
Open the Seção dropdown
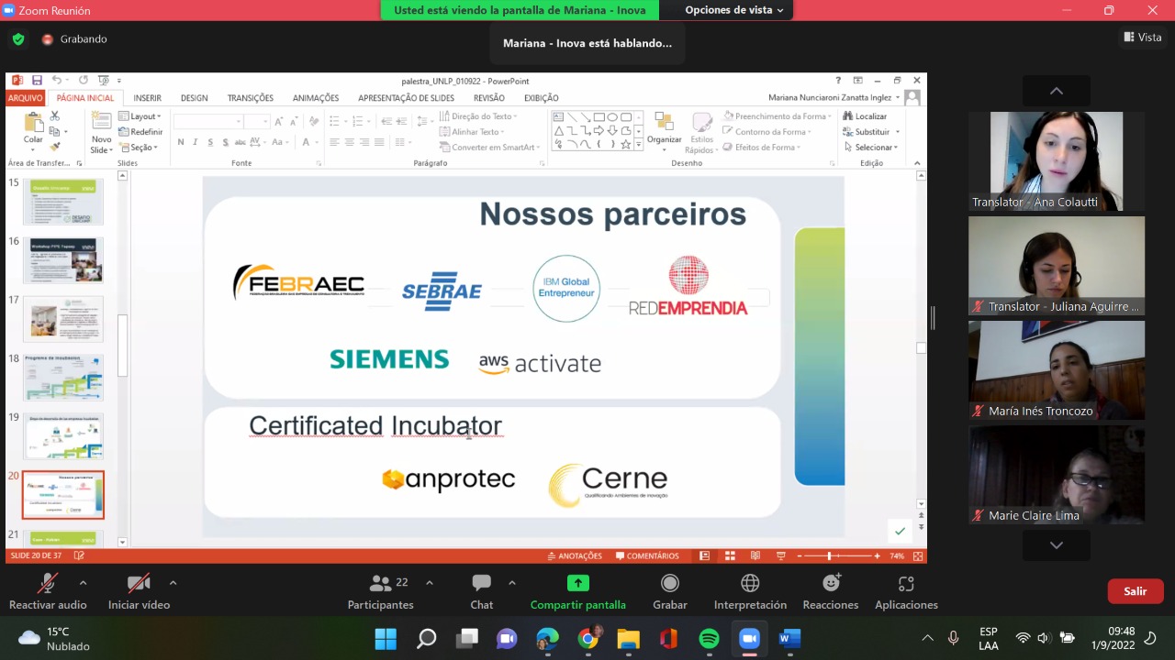139,148
